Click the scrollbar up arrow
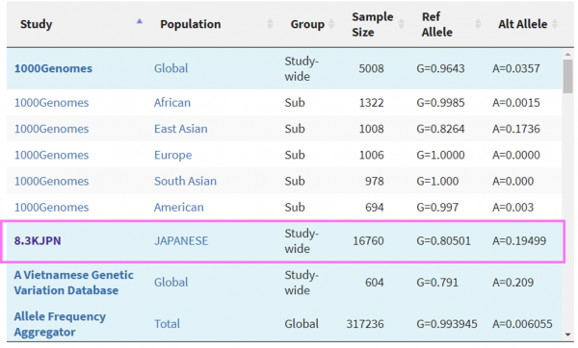Image resolution: width=578 pixels, height=348 pixels. point(567,55)
